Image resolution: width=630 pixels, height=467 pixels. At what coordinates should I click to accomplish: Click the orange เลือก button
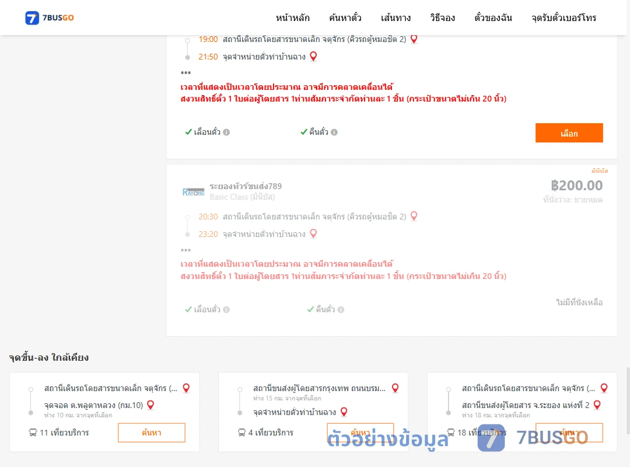pyautogui.click(x=569, y=133)
